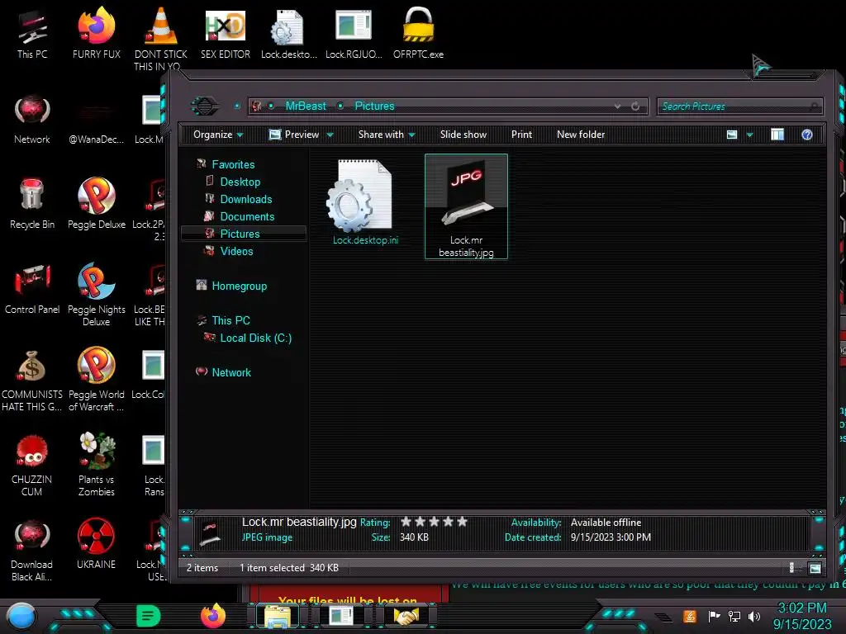The image size is (846, 634).
Task: Open the DONT STICK THIS VLC cone icon
Action: tap(161, 38)
